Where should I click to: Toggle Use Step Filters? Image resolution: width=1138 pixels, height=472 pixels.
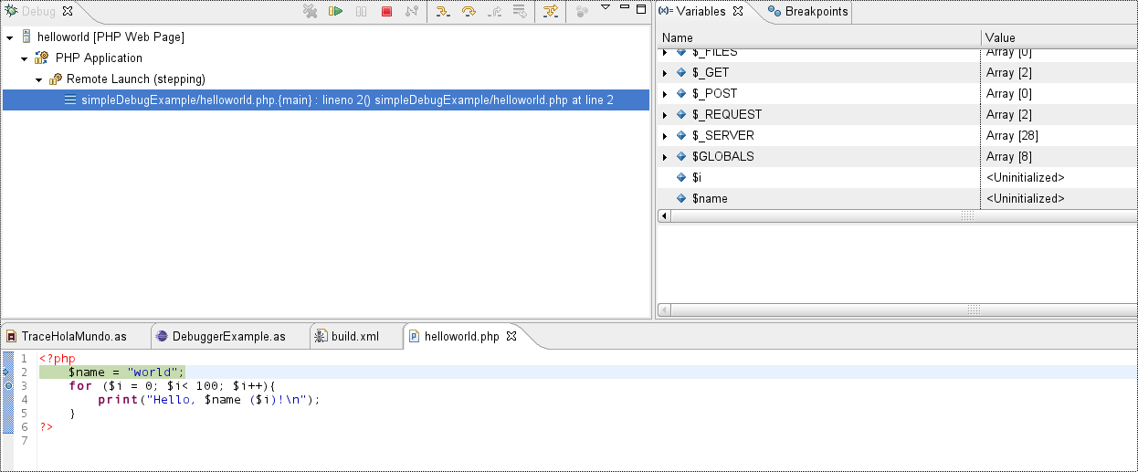[x=550, y=12]
